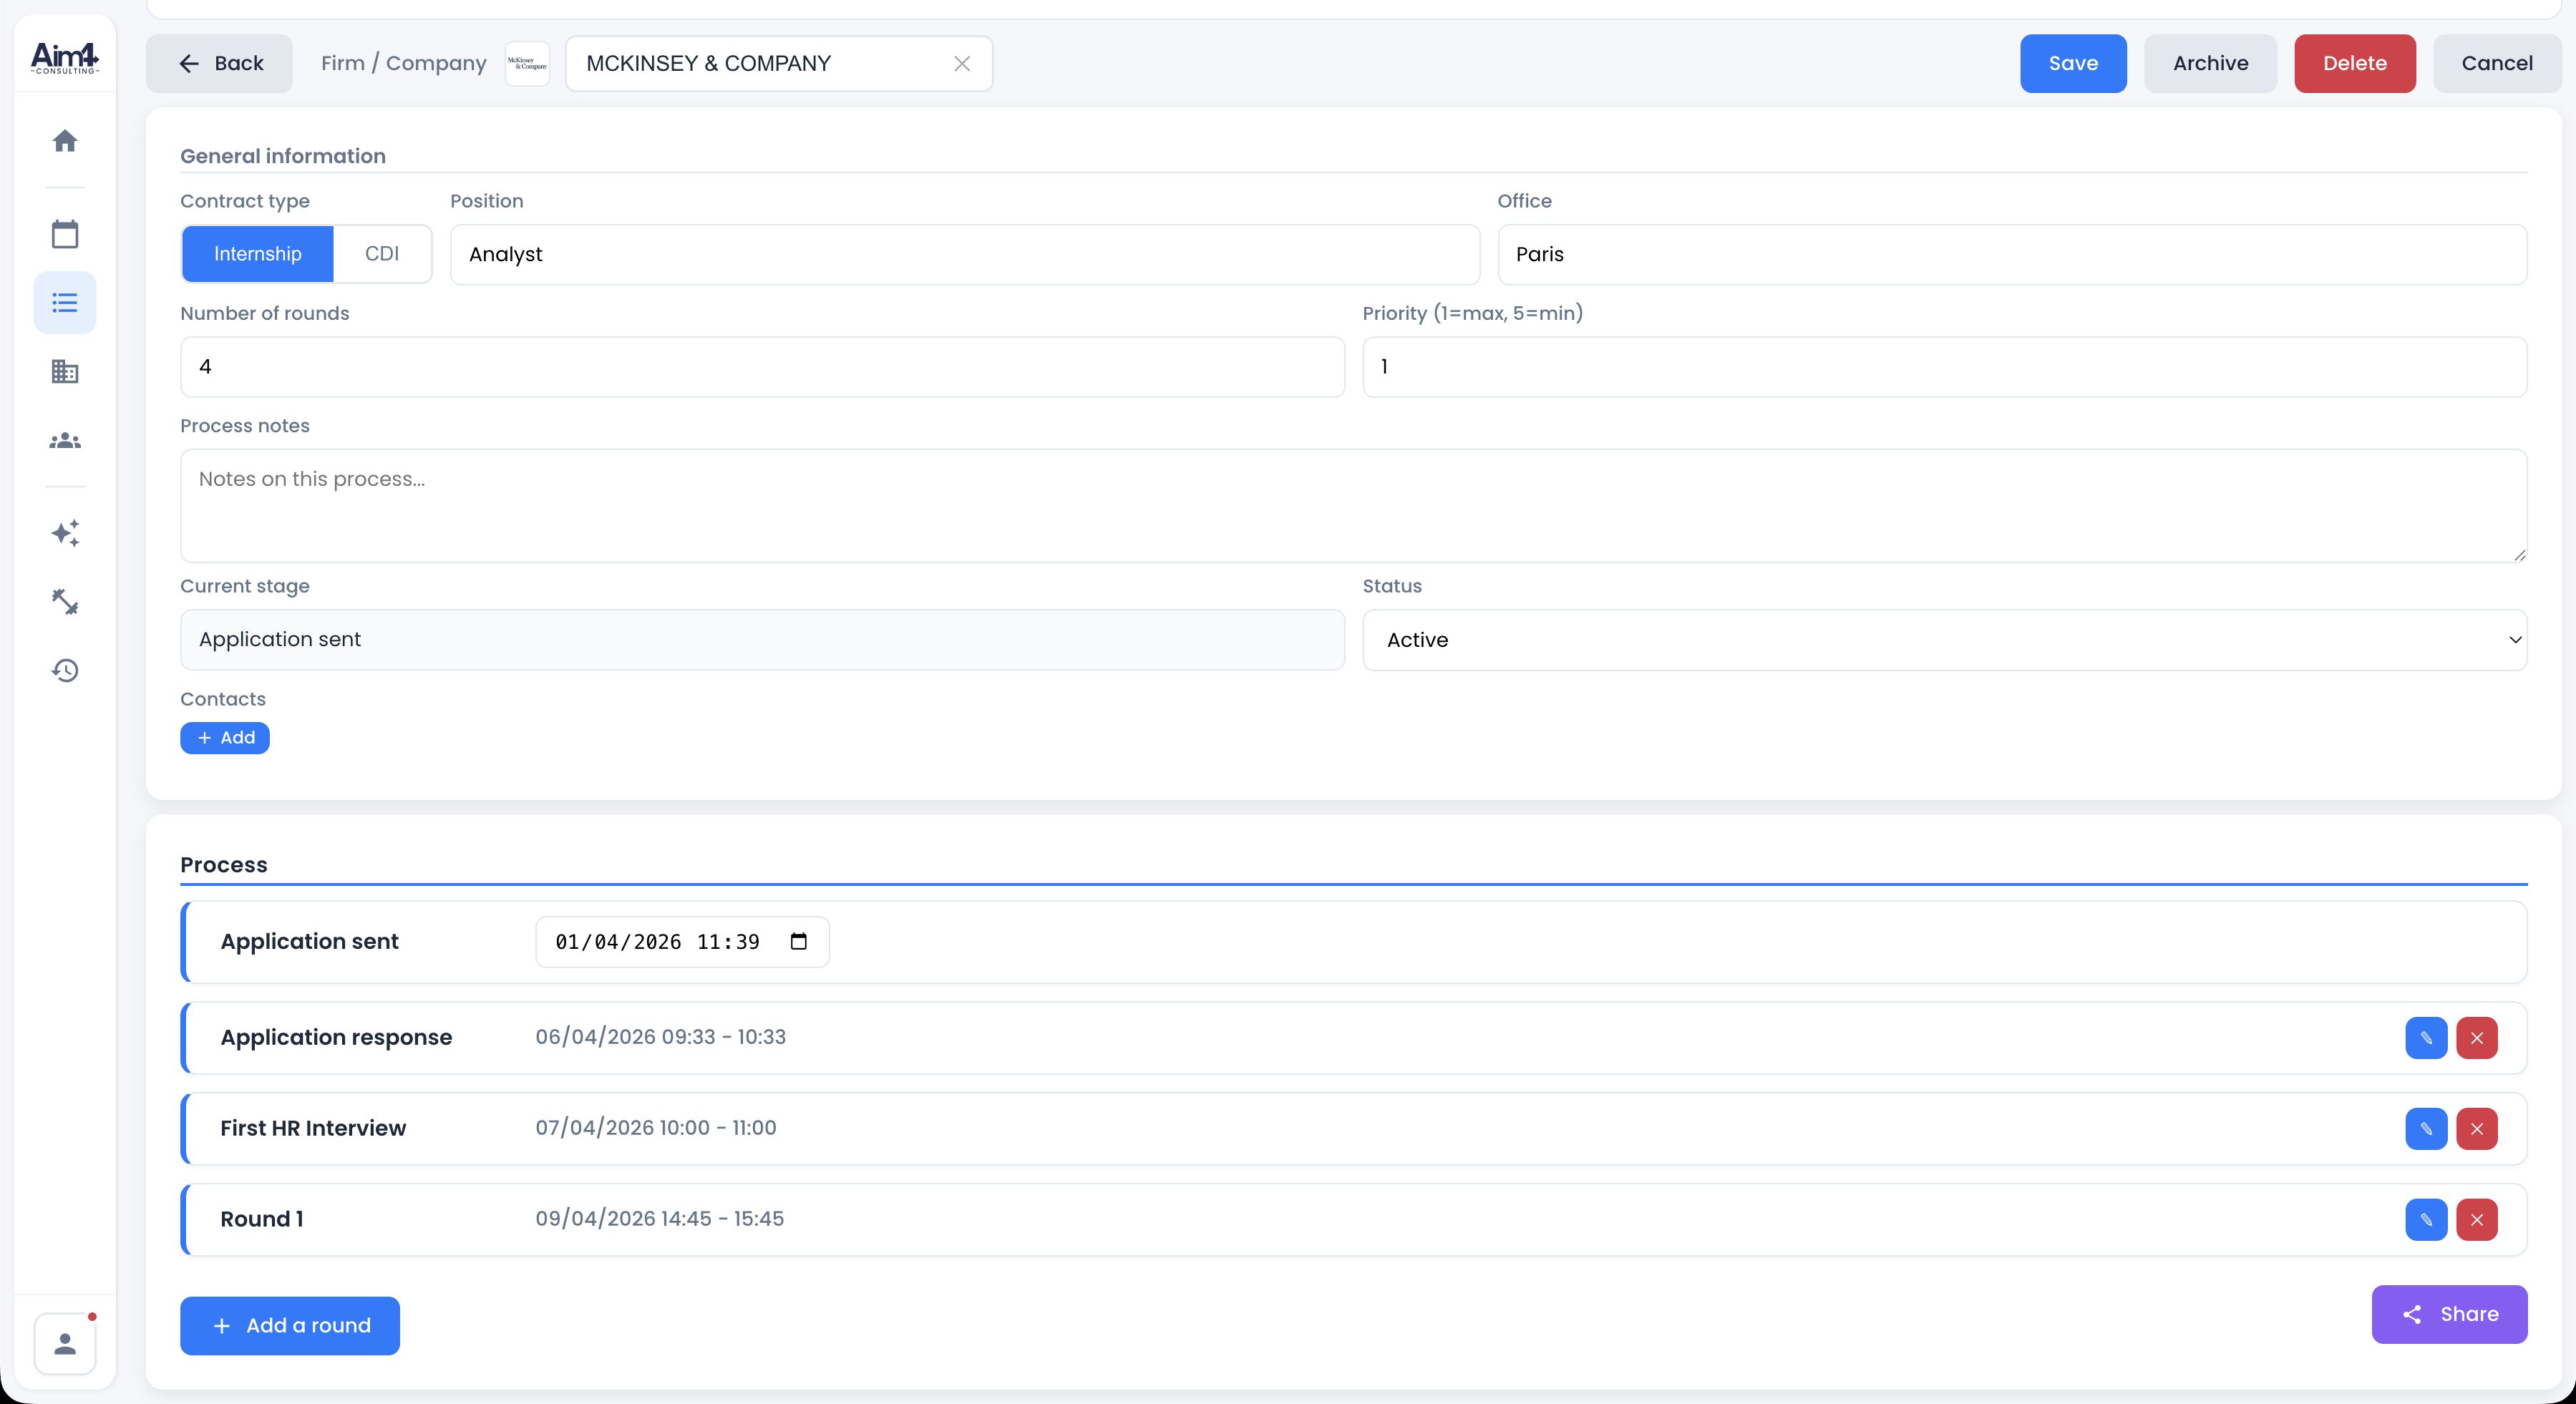Open the companies building icon in sidebar
Viewport: 2576px width, 1404px height.
(65, 371)
